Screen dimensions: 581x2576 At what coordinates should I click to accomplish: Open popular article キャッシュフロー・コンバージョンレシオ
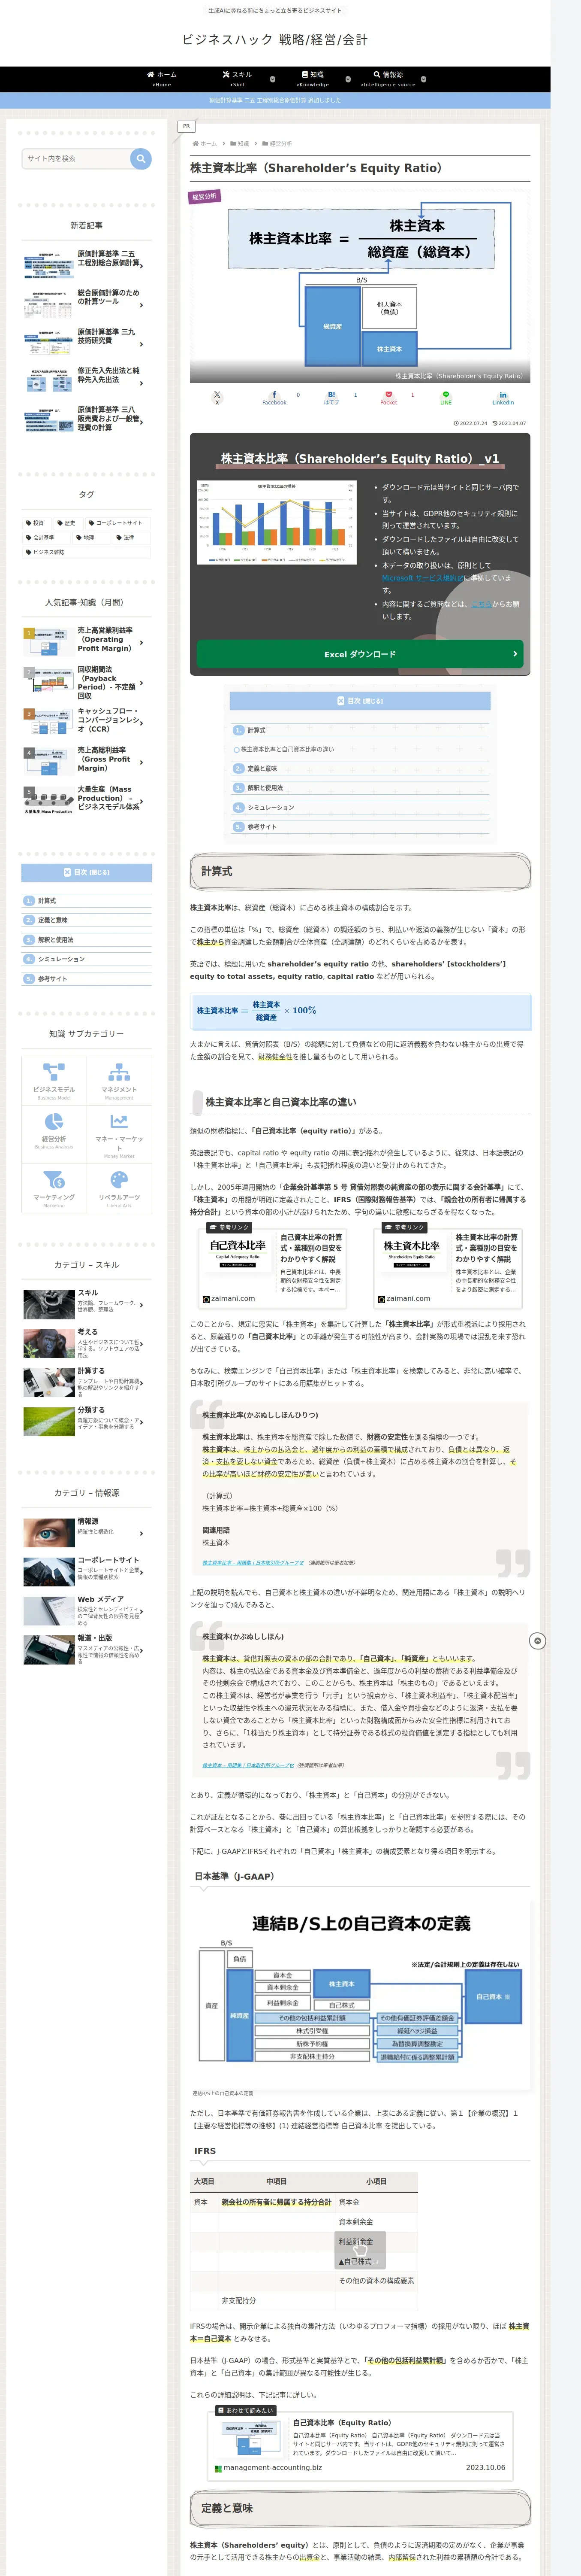[x=87, y=720]
